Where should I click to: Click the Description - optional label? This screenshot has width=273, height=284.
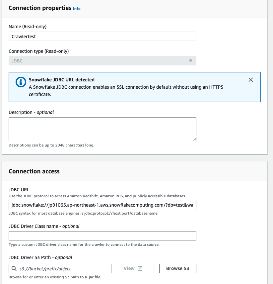tap(31, 112)
